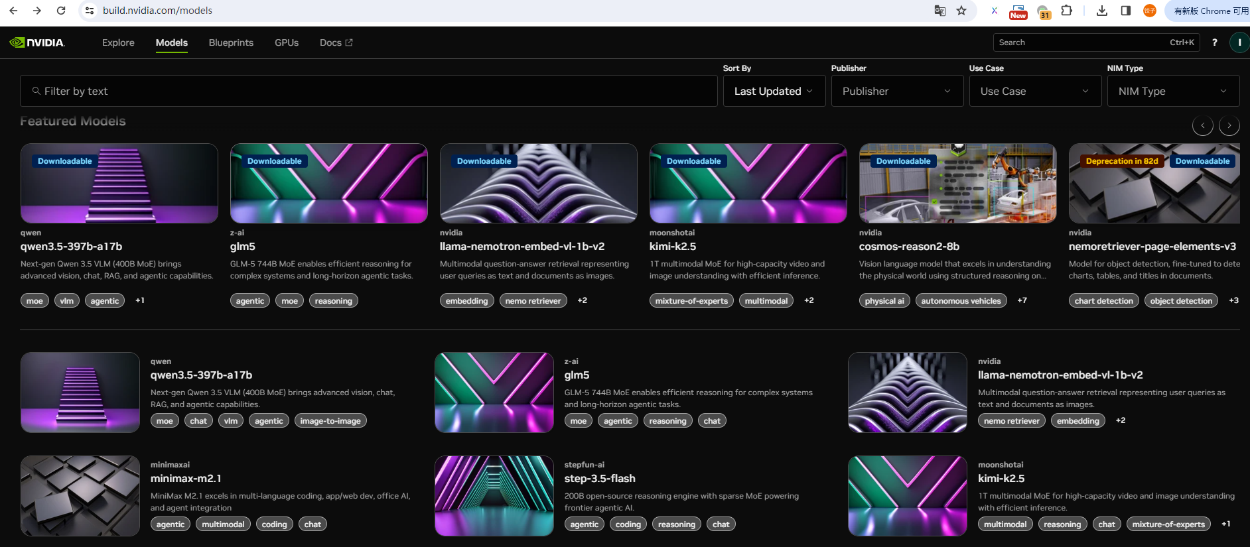Open featured glm5 card image

(x=329, y=184)
